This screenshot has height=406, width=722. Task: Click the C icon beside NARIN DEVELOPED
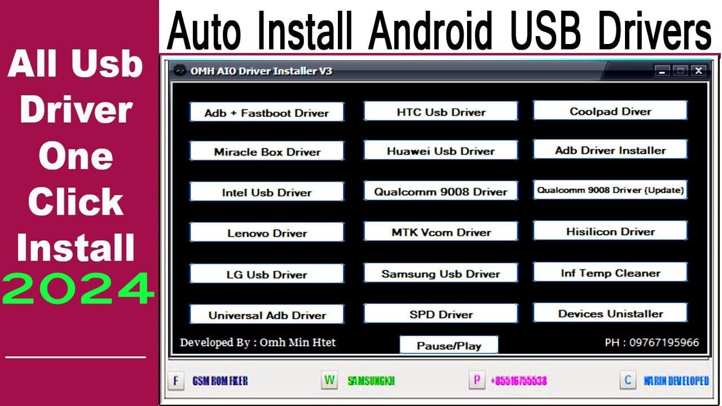628,380
